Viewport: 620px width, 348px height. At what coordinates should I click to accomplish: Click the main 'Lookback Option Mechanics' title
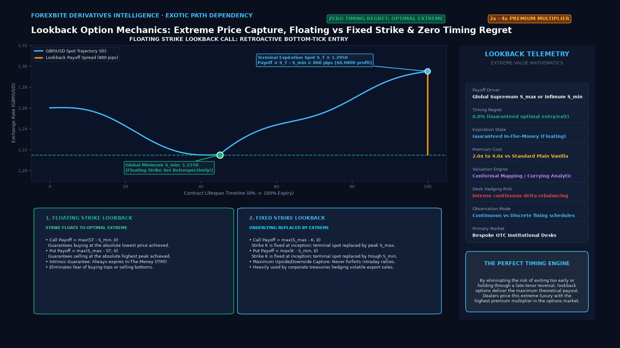tap(271, 30)
